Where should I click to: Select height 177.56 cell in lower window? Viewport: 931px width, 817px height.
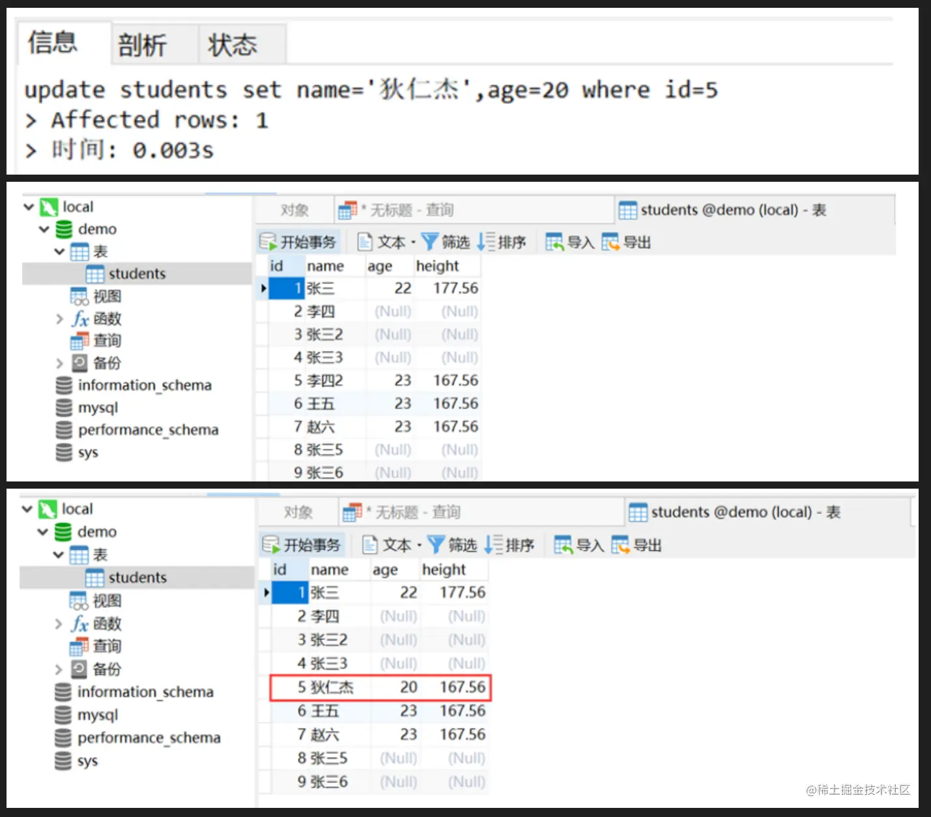[454, 592]
